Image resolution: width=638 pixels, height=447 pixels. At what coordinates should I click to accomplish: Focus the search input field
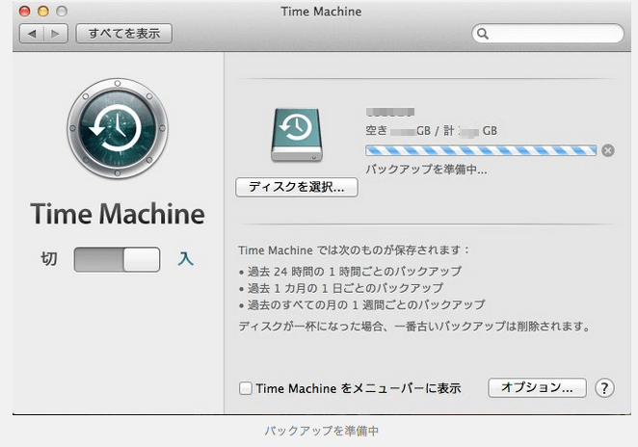click(547, 34)
